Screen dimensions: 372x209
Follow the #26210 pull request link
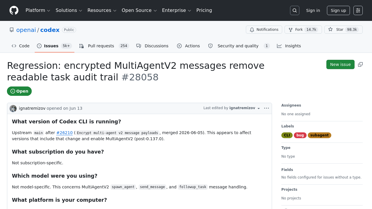[x=65, y=133]
